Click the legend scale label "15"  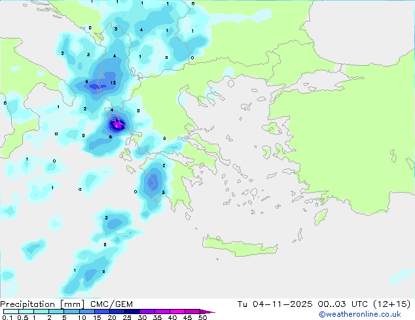tap(97, 317)
